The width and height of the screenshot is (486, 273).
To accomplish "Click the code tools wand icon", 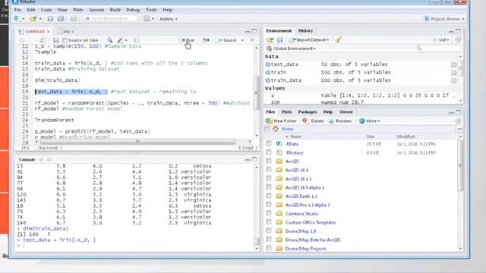I will (x=120, y=40).
